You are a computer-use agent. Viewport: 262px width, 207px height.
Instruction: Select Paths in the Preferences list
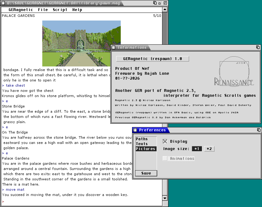(142, 139)
